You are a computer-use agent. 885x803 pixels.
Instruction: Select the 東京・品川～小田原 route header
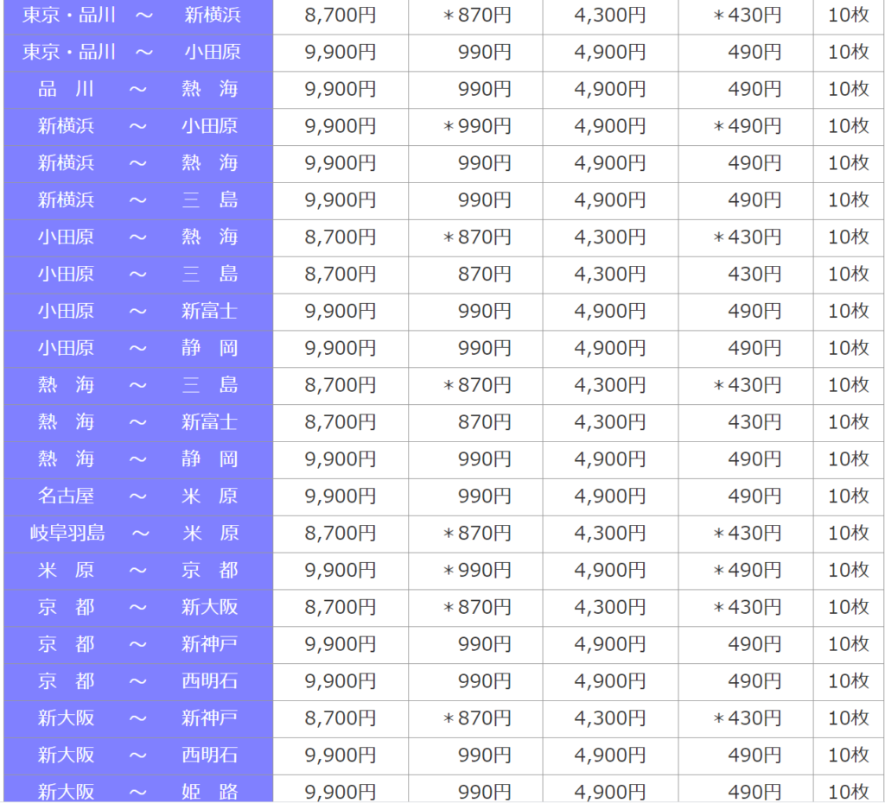pyautogui.click(x=138, y=52)
